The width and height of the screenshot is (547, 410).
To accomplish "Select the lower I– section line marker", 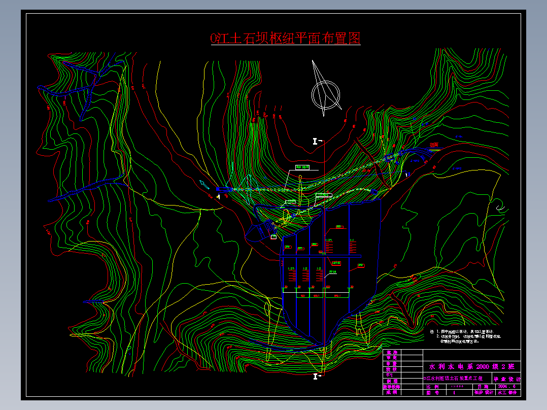I will [317, 376].
